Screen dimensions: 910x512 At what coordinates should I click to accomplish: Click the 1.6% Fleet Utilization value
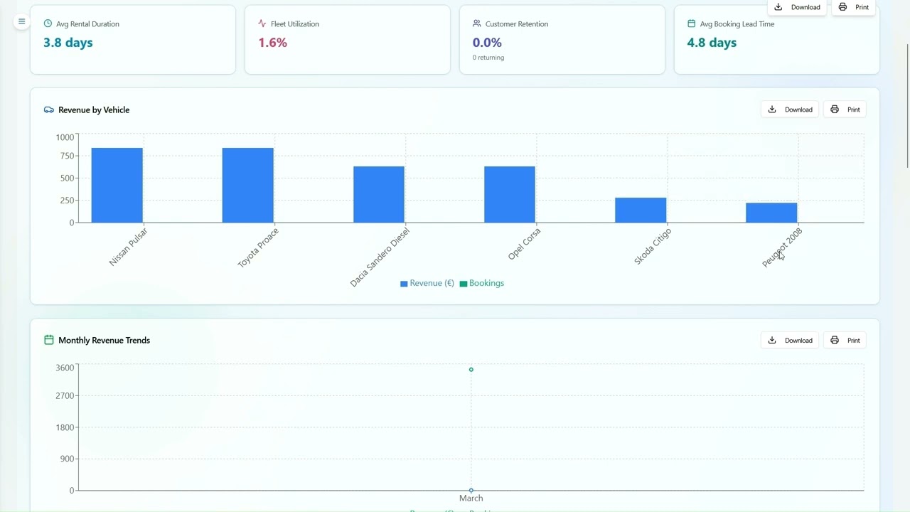click(273, 43)
